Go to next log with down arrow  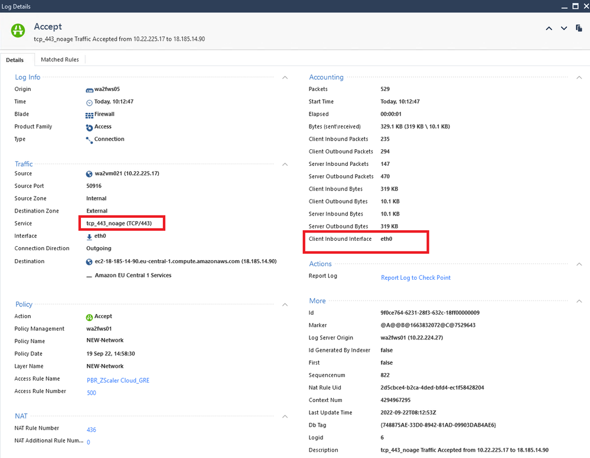[563, 28]
